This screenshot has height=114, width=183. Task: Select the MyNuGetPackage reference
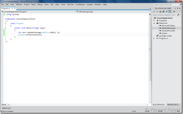pyautogui.click(x=169, y=28)
